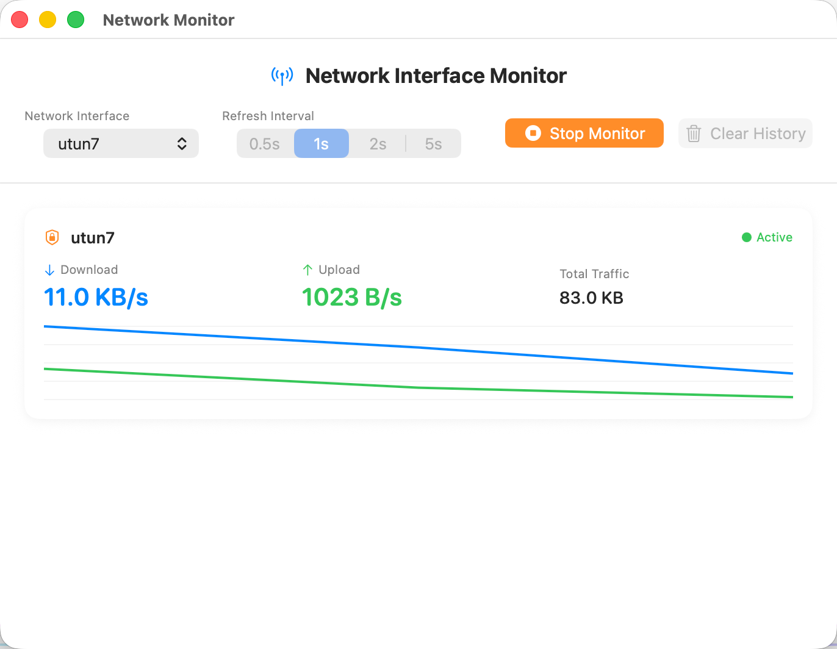Click the Network Monitor title bar label

click(x=168, y=20)
